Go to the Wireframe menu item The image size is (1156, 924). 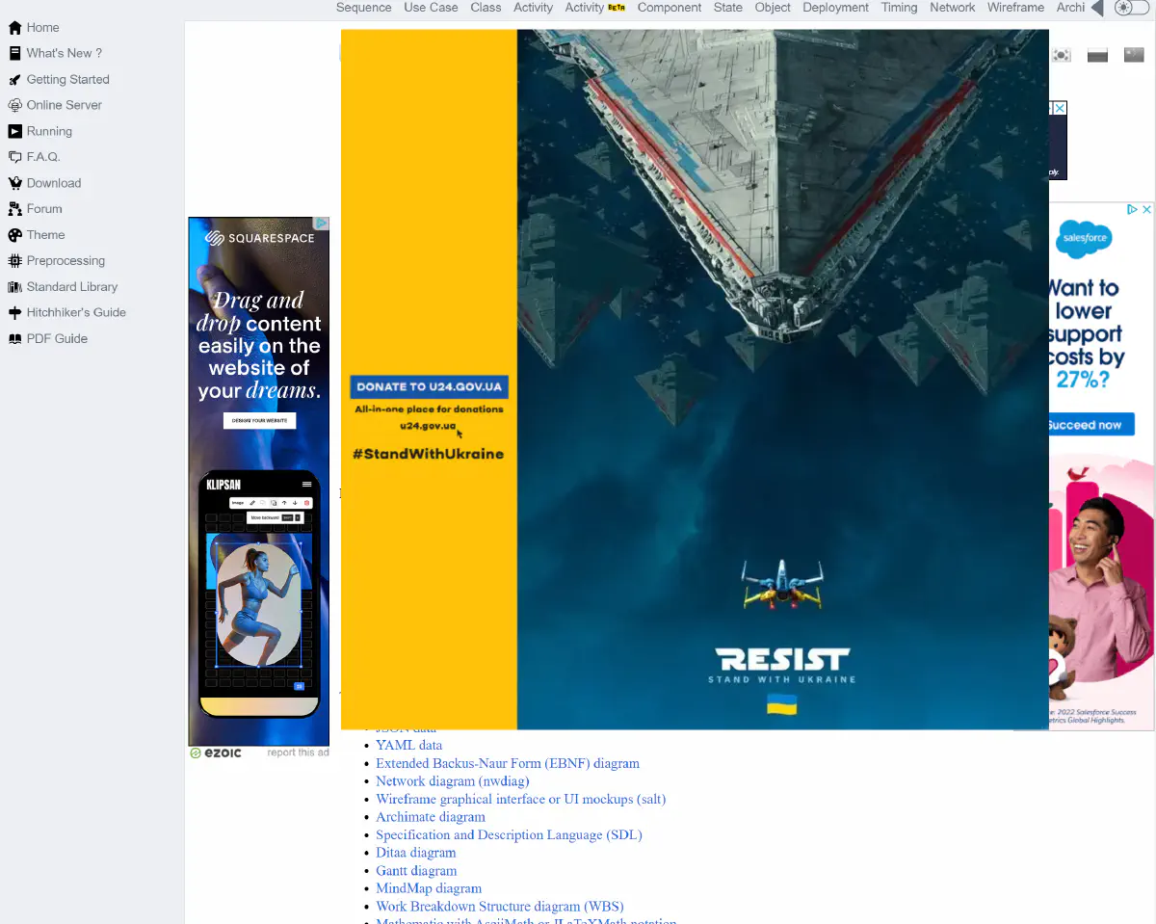[1015, 8]
